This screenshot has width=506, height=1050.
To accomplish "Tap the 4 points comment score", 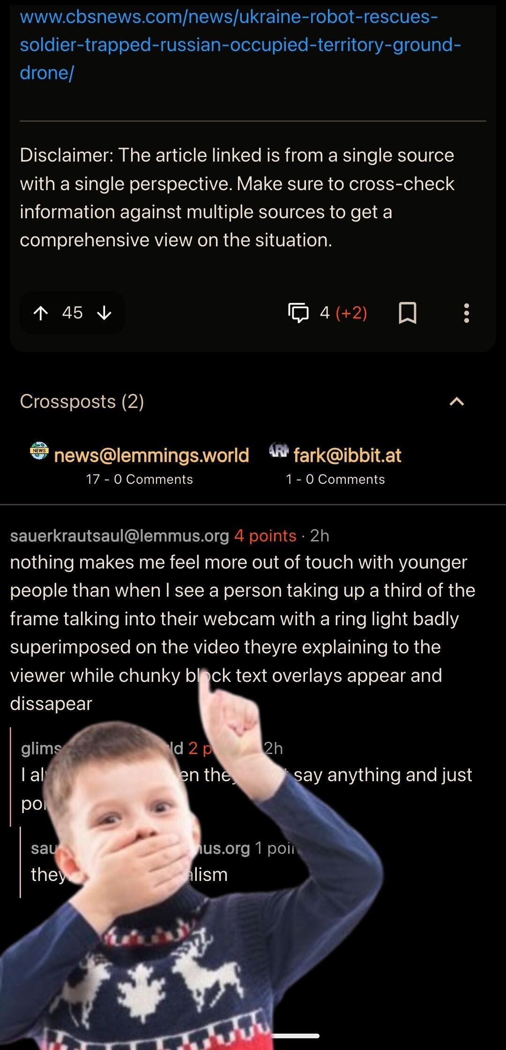I will pos(265,535).
